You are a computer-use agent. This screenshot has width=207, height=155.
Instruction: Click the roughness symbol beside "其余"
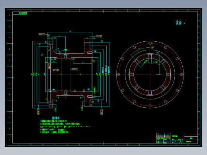tap(185, 23)
